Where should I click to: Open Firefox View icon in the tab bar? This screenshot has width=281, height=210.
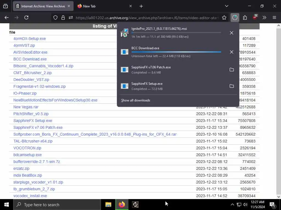tap(5, 6)
